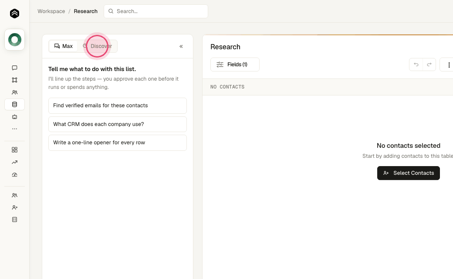Open the vertical three-dots options menu

(449, 65)
